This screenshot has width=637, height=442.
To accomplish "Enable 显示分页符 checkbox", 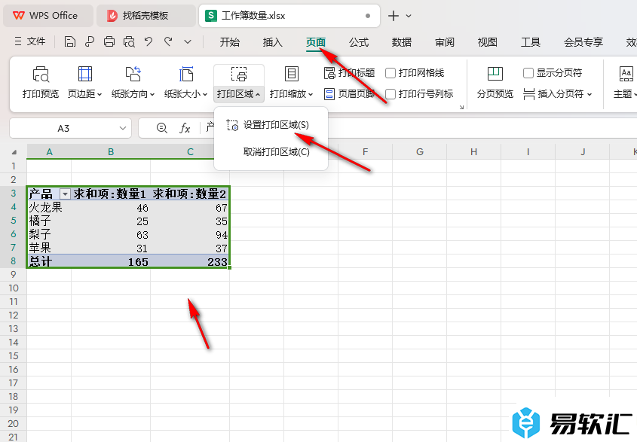I will (528, 73).
